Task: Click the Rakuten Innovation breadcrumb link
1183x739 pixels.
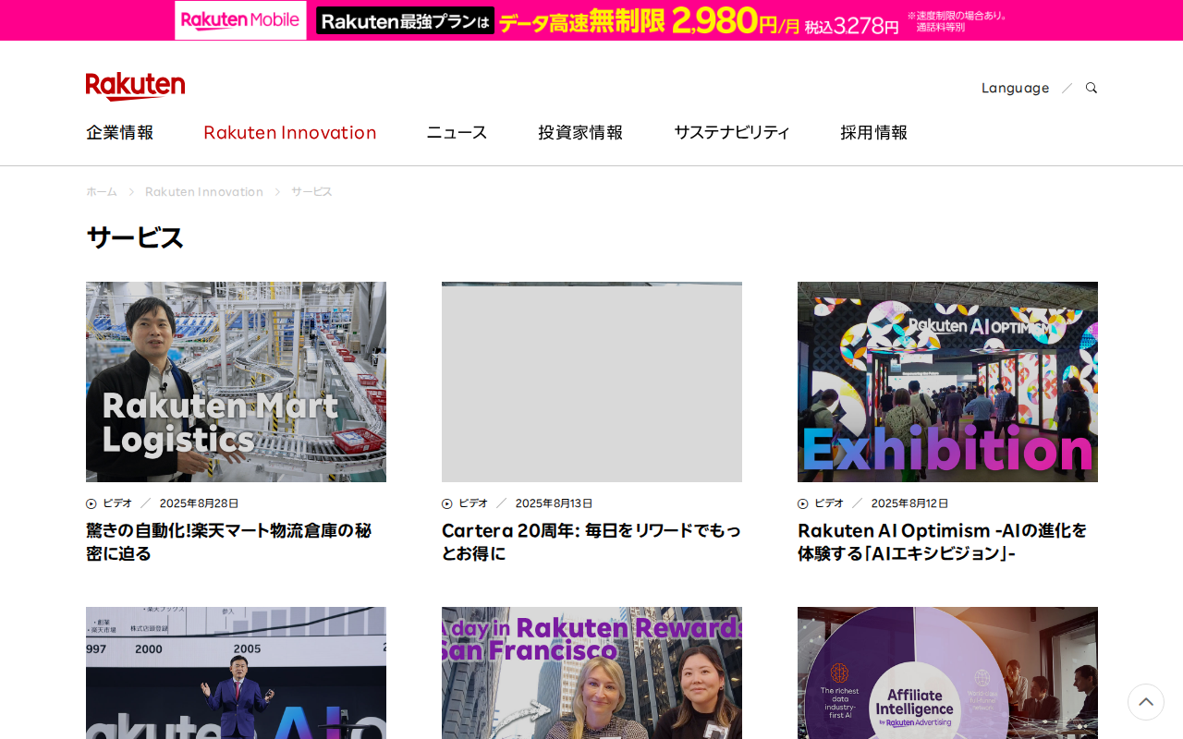Action: (x=204, y=190)
